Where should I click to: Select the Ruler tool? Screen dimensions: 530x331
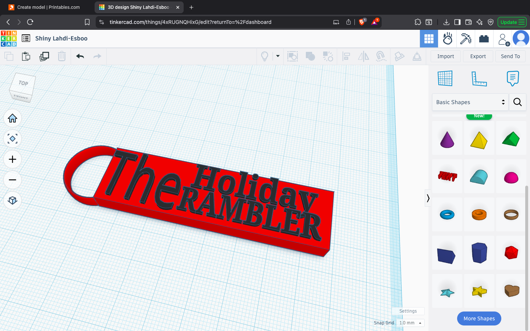point(479,78)
